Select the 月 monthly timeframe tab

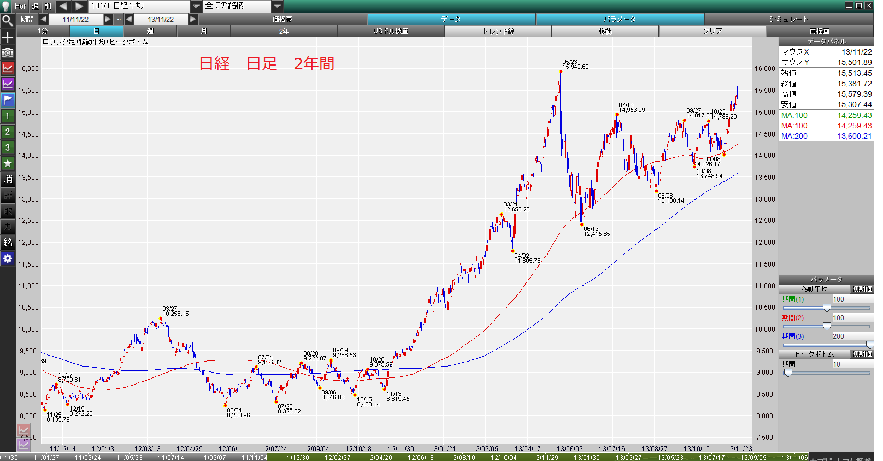click(x=203, y=31)
